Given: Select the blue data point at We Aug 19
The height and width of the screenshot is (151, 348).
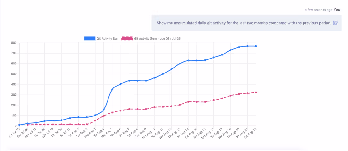Looking at the screenshot, I should (x=230, y=50).
